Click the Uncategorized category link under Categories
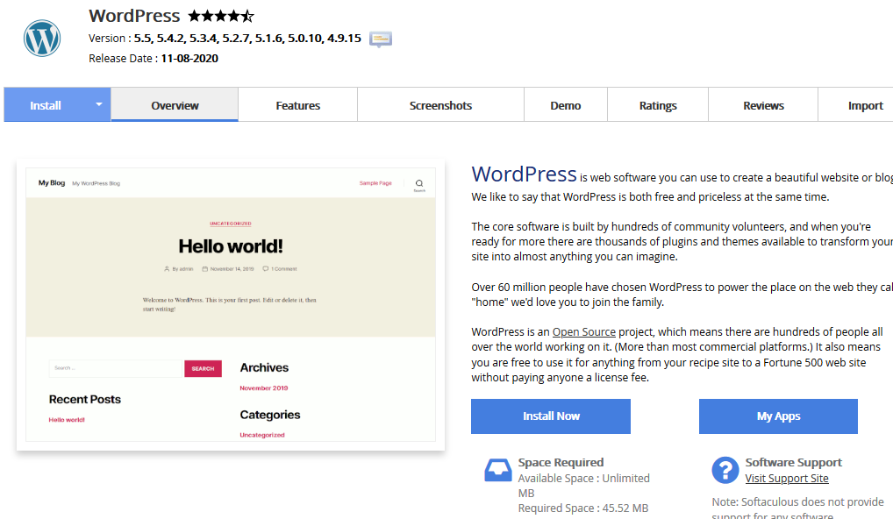The height and width of the screenshot is (519, 893). [x=262, y=435]
